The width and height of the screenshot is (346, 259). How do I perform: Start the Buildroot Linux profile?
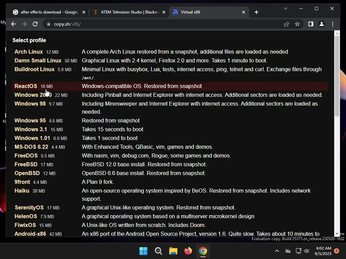pos(34,69)
